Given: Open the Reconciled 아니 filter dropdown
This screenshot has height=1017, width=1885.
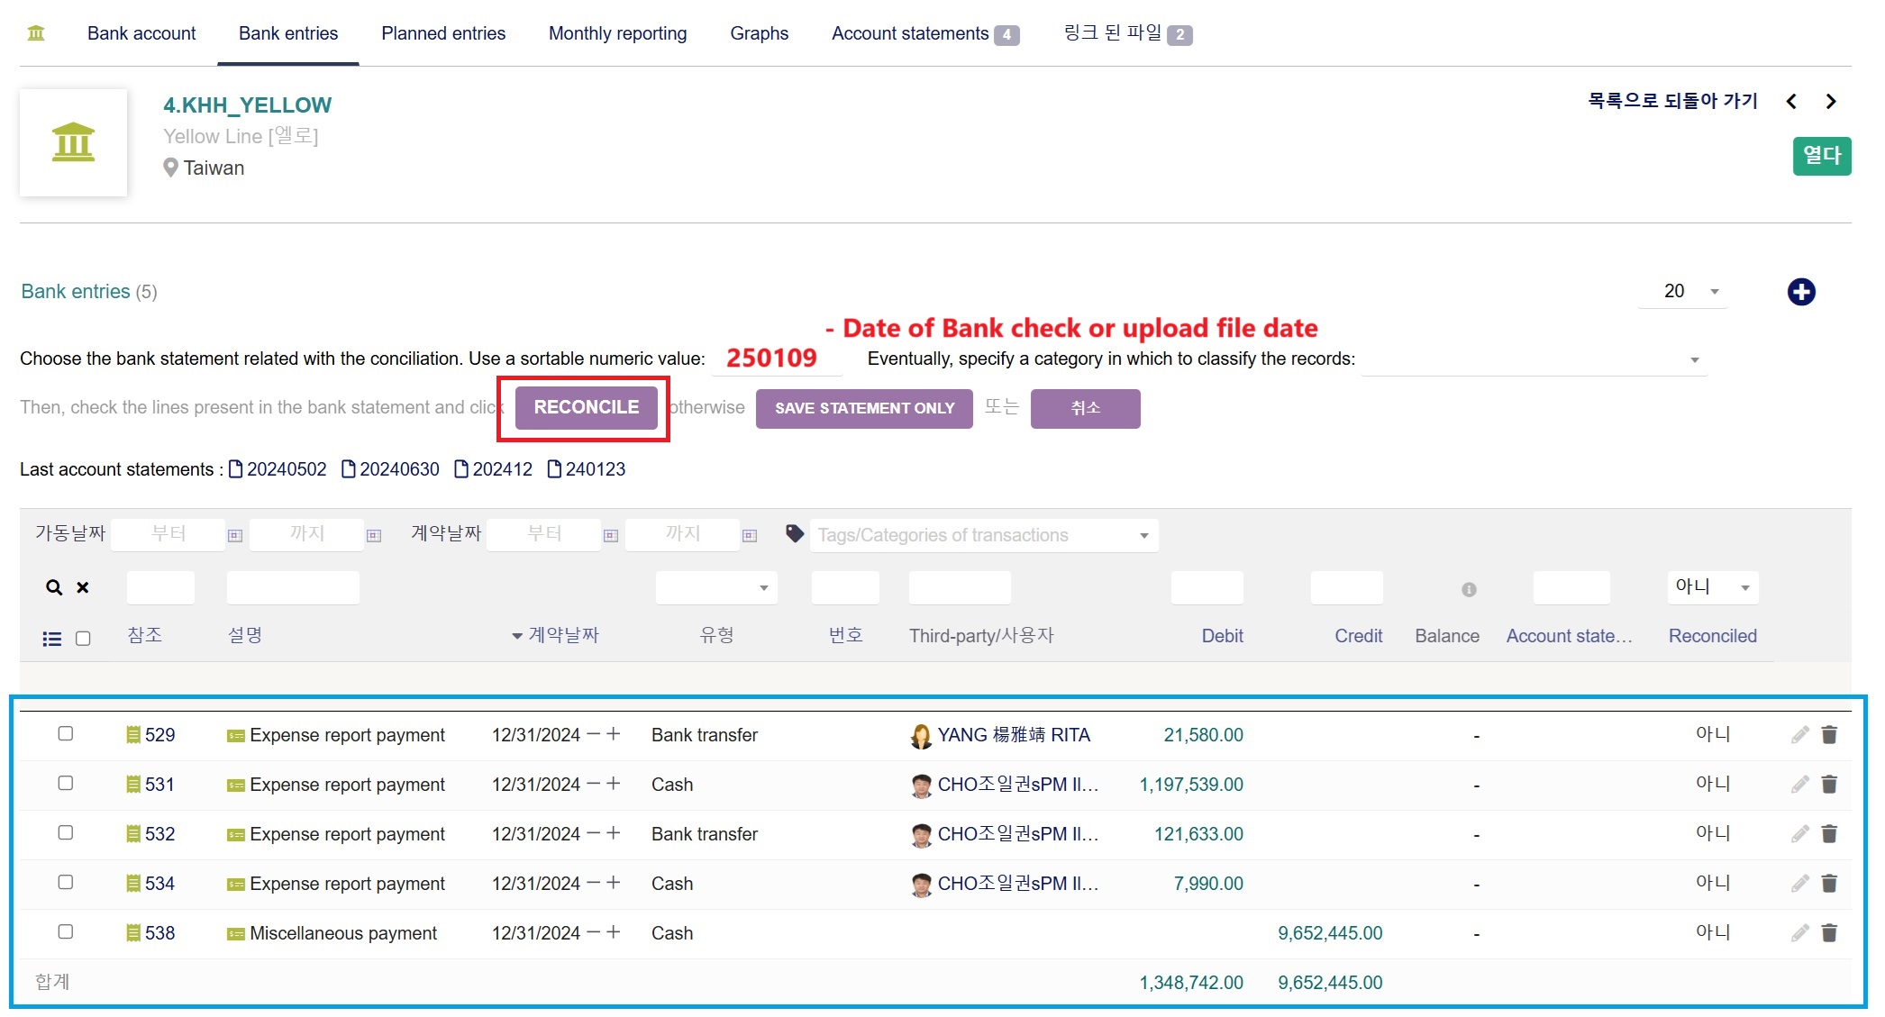Looking at the screenshot, I should click(1712, 587).
